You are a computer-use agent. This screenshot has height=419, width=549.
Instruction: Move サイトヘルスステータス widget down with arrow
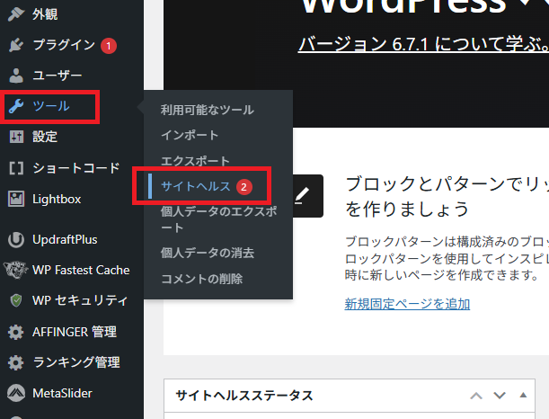(500, 396)
